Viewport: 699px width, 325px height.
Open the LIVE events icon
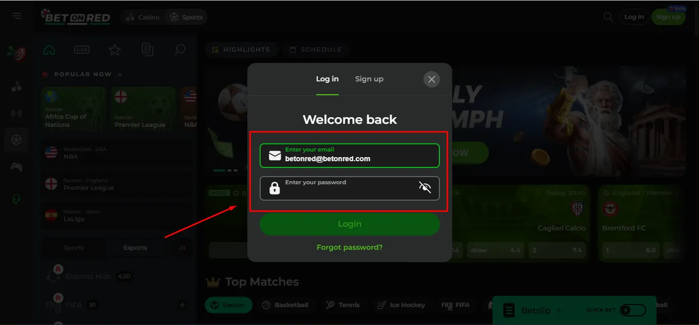(x=82, y=50)
